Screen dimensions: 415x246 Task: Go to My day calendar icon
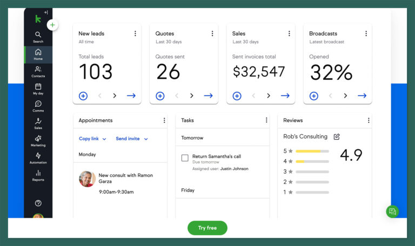pos(38,88)
